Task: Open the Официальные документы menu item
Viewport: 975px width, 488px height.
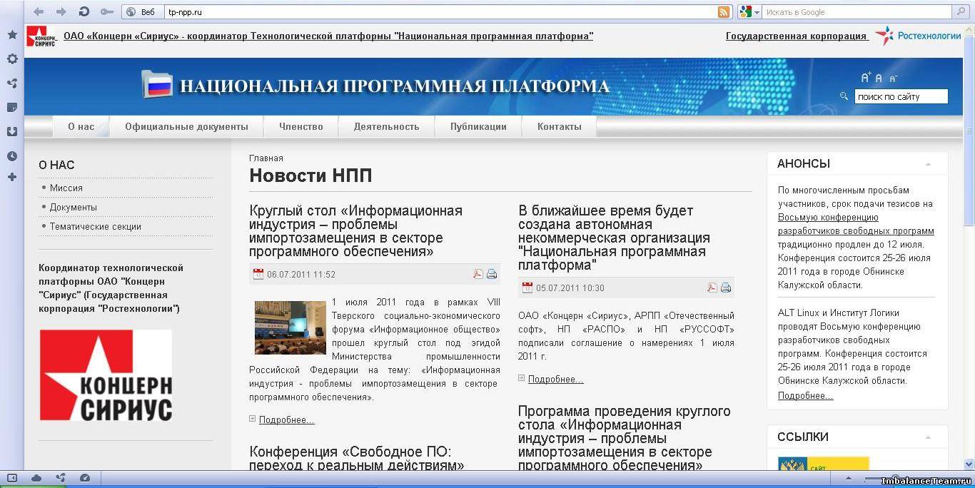Action: point(186,126)
